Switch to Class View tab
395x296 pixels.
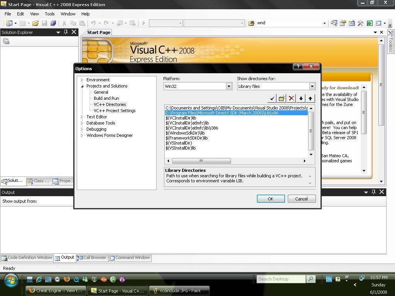(x=39, y=181)
